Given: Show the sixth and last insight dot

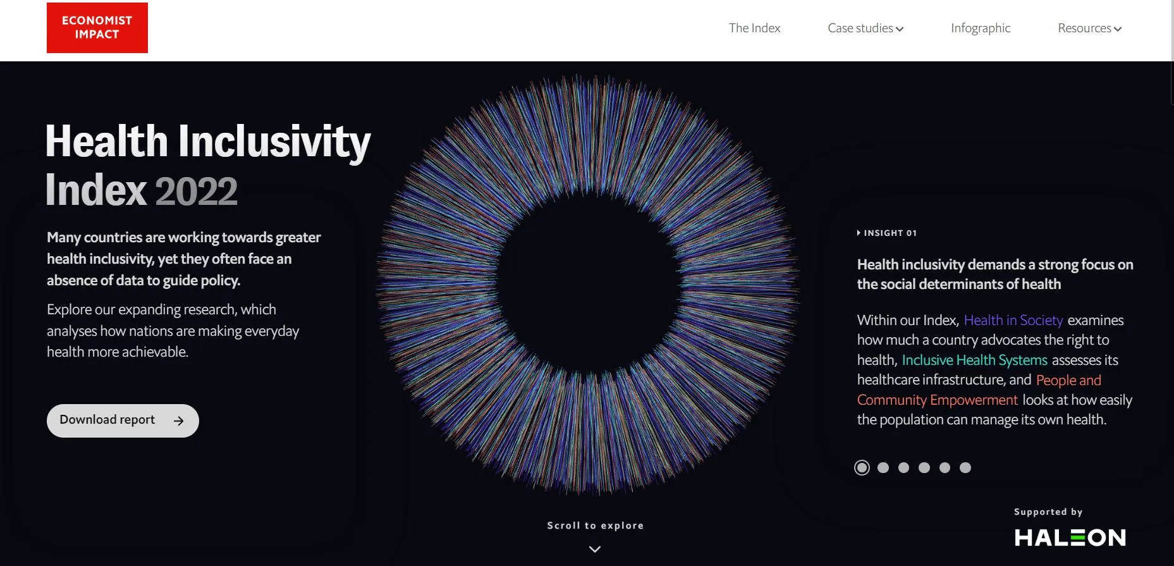Looking at the screenshot, I should point(965,467).
